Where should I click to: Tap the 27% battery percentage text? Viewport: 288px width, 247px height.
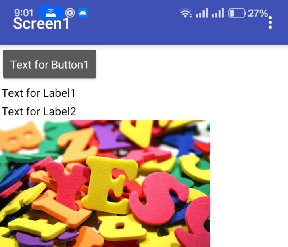tap(258, 13)
